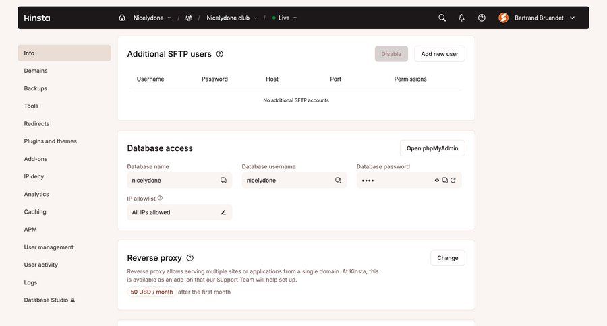Click Bertrand Bruandet's avatar
The width and height of the screenshot is (607, 326).
click(504, 18)
